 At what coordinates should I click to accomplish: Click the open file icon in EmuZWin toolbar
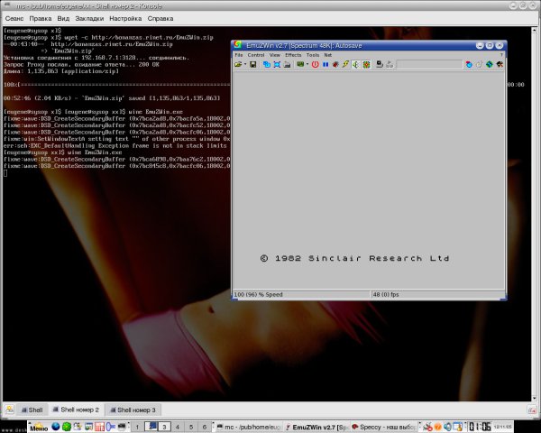[x=238, y=64]
